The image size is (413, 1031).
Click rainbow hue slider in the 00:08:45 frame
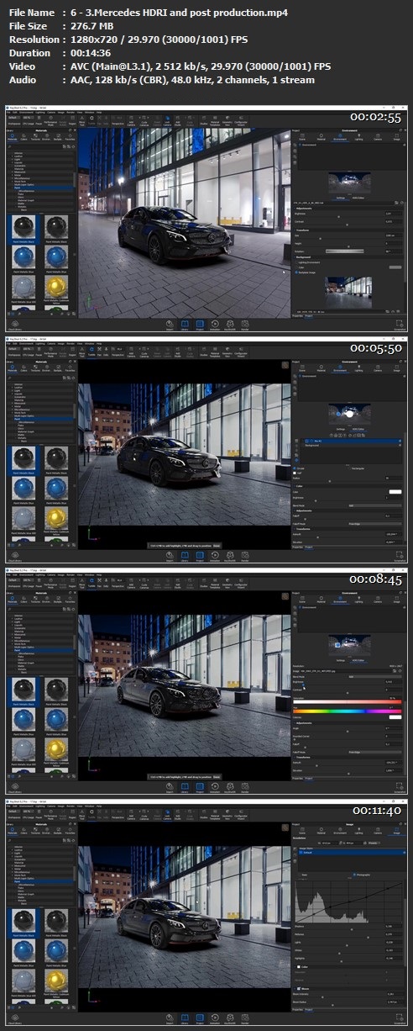[348, 711]
